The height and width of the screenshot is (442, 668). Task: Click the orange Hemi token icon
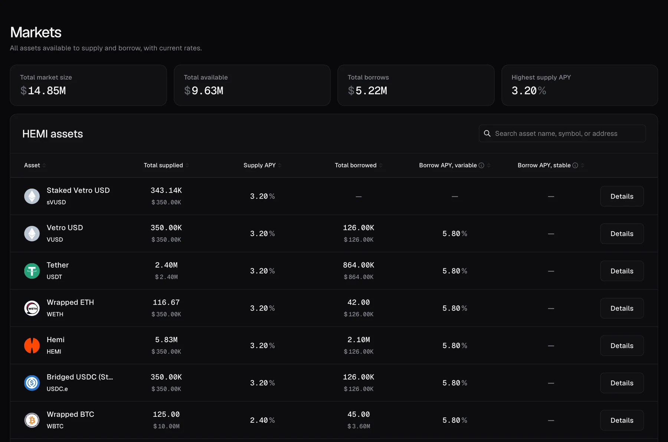click(32, 346)
